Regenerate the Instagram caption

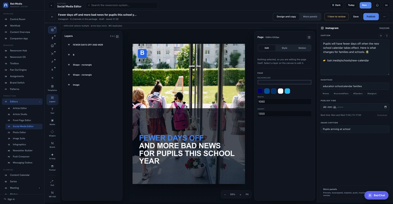tap(387, 36)
